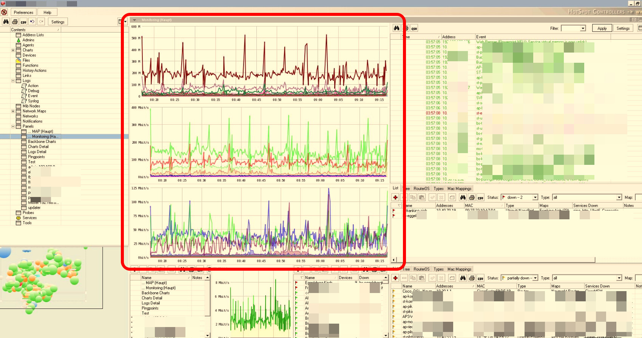Open the Type dropdown in partially-down panel
The width and height of the screenshot is (642, 338).
pos(619,278)
